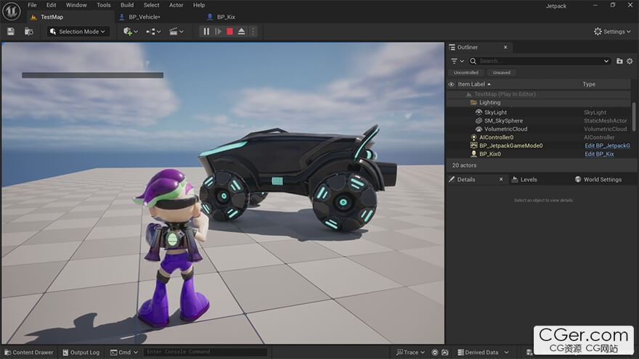Open the Build menu
Image resolution: width=639 pixels, height=359 pixels.
pos(127,5)
